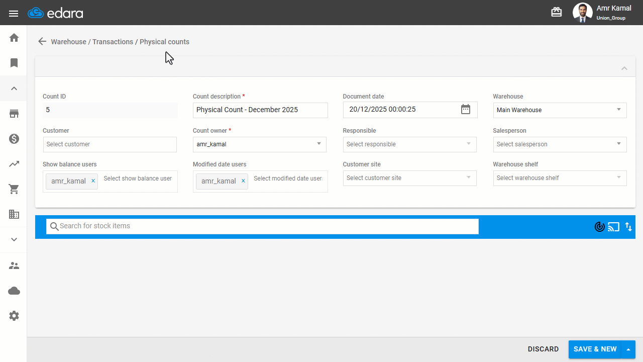Open the Warehouse shelf dropdown
This screenshot has width=643, height=362.
click(560, 178)
